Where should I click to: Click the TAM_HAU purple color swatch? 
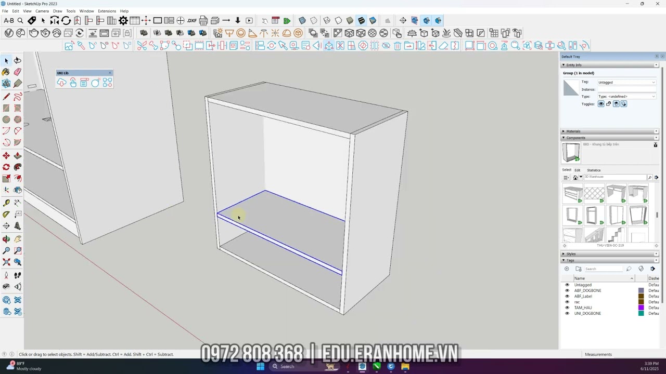click(x=641, y=308)
